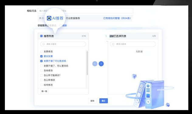Click the 无数据 placeholder text
This screenshot has height=114, width=192.
coord(139,52)
